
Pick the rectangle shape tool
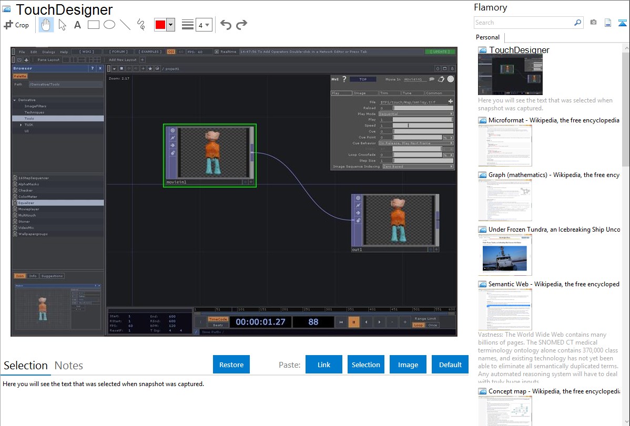pyautogui.click(x=93, y=25)
